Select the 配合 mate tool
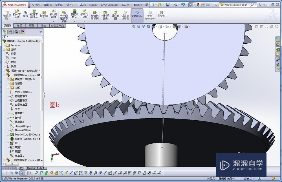The width and height of the screenshot is (282, 182). click(x=25, y=14)
